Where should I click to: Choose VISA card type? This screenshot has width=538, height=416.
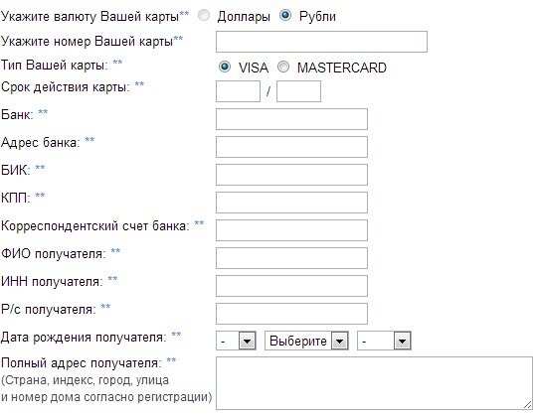pos(225,67)
